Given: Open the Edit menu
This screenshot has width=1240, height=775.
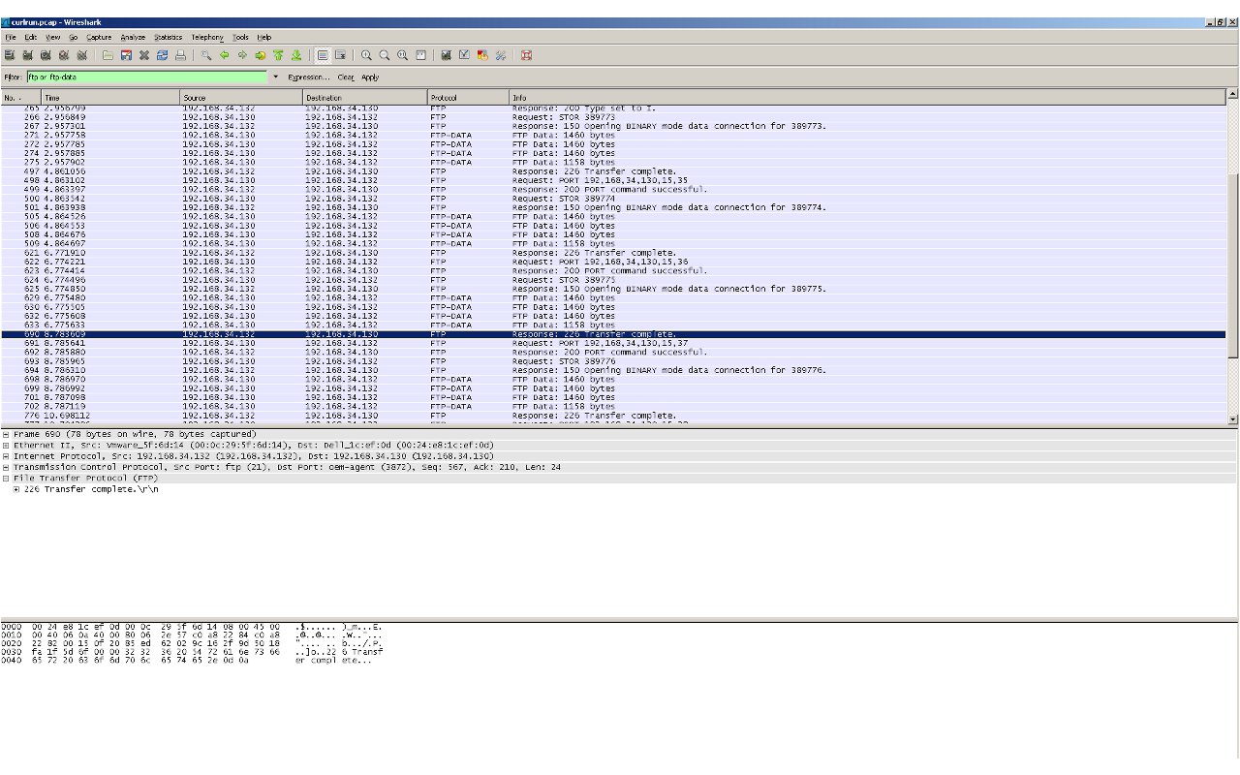Looking at the screenshot, I should coord(31,37).
